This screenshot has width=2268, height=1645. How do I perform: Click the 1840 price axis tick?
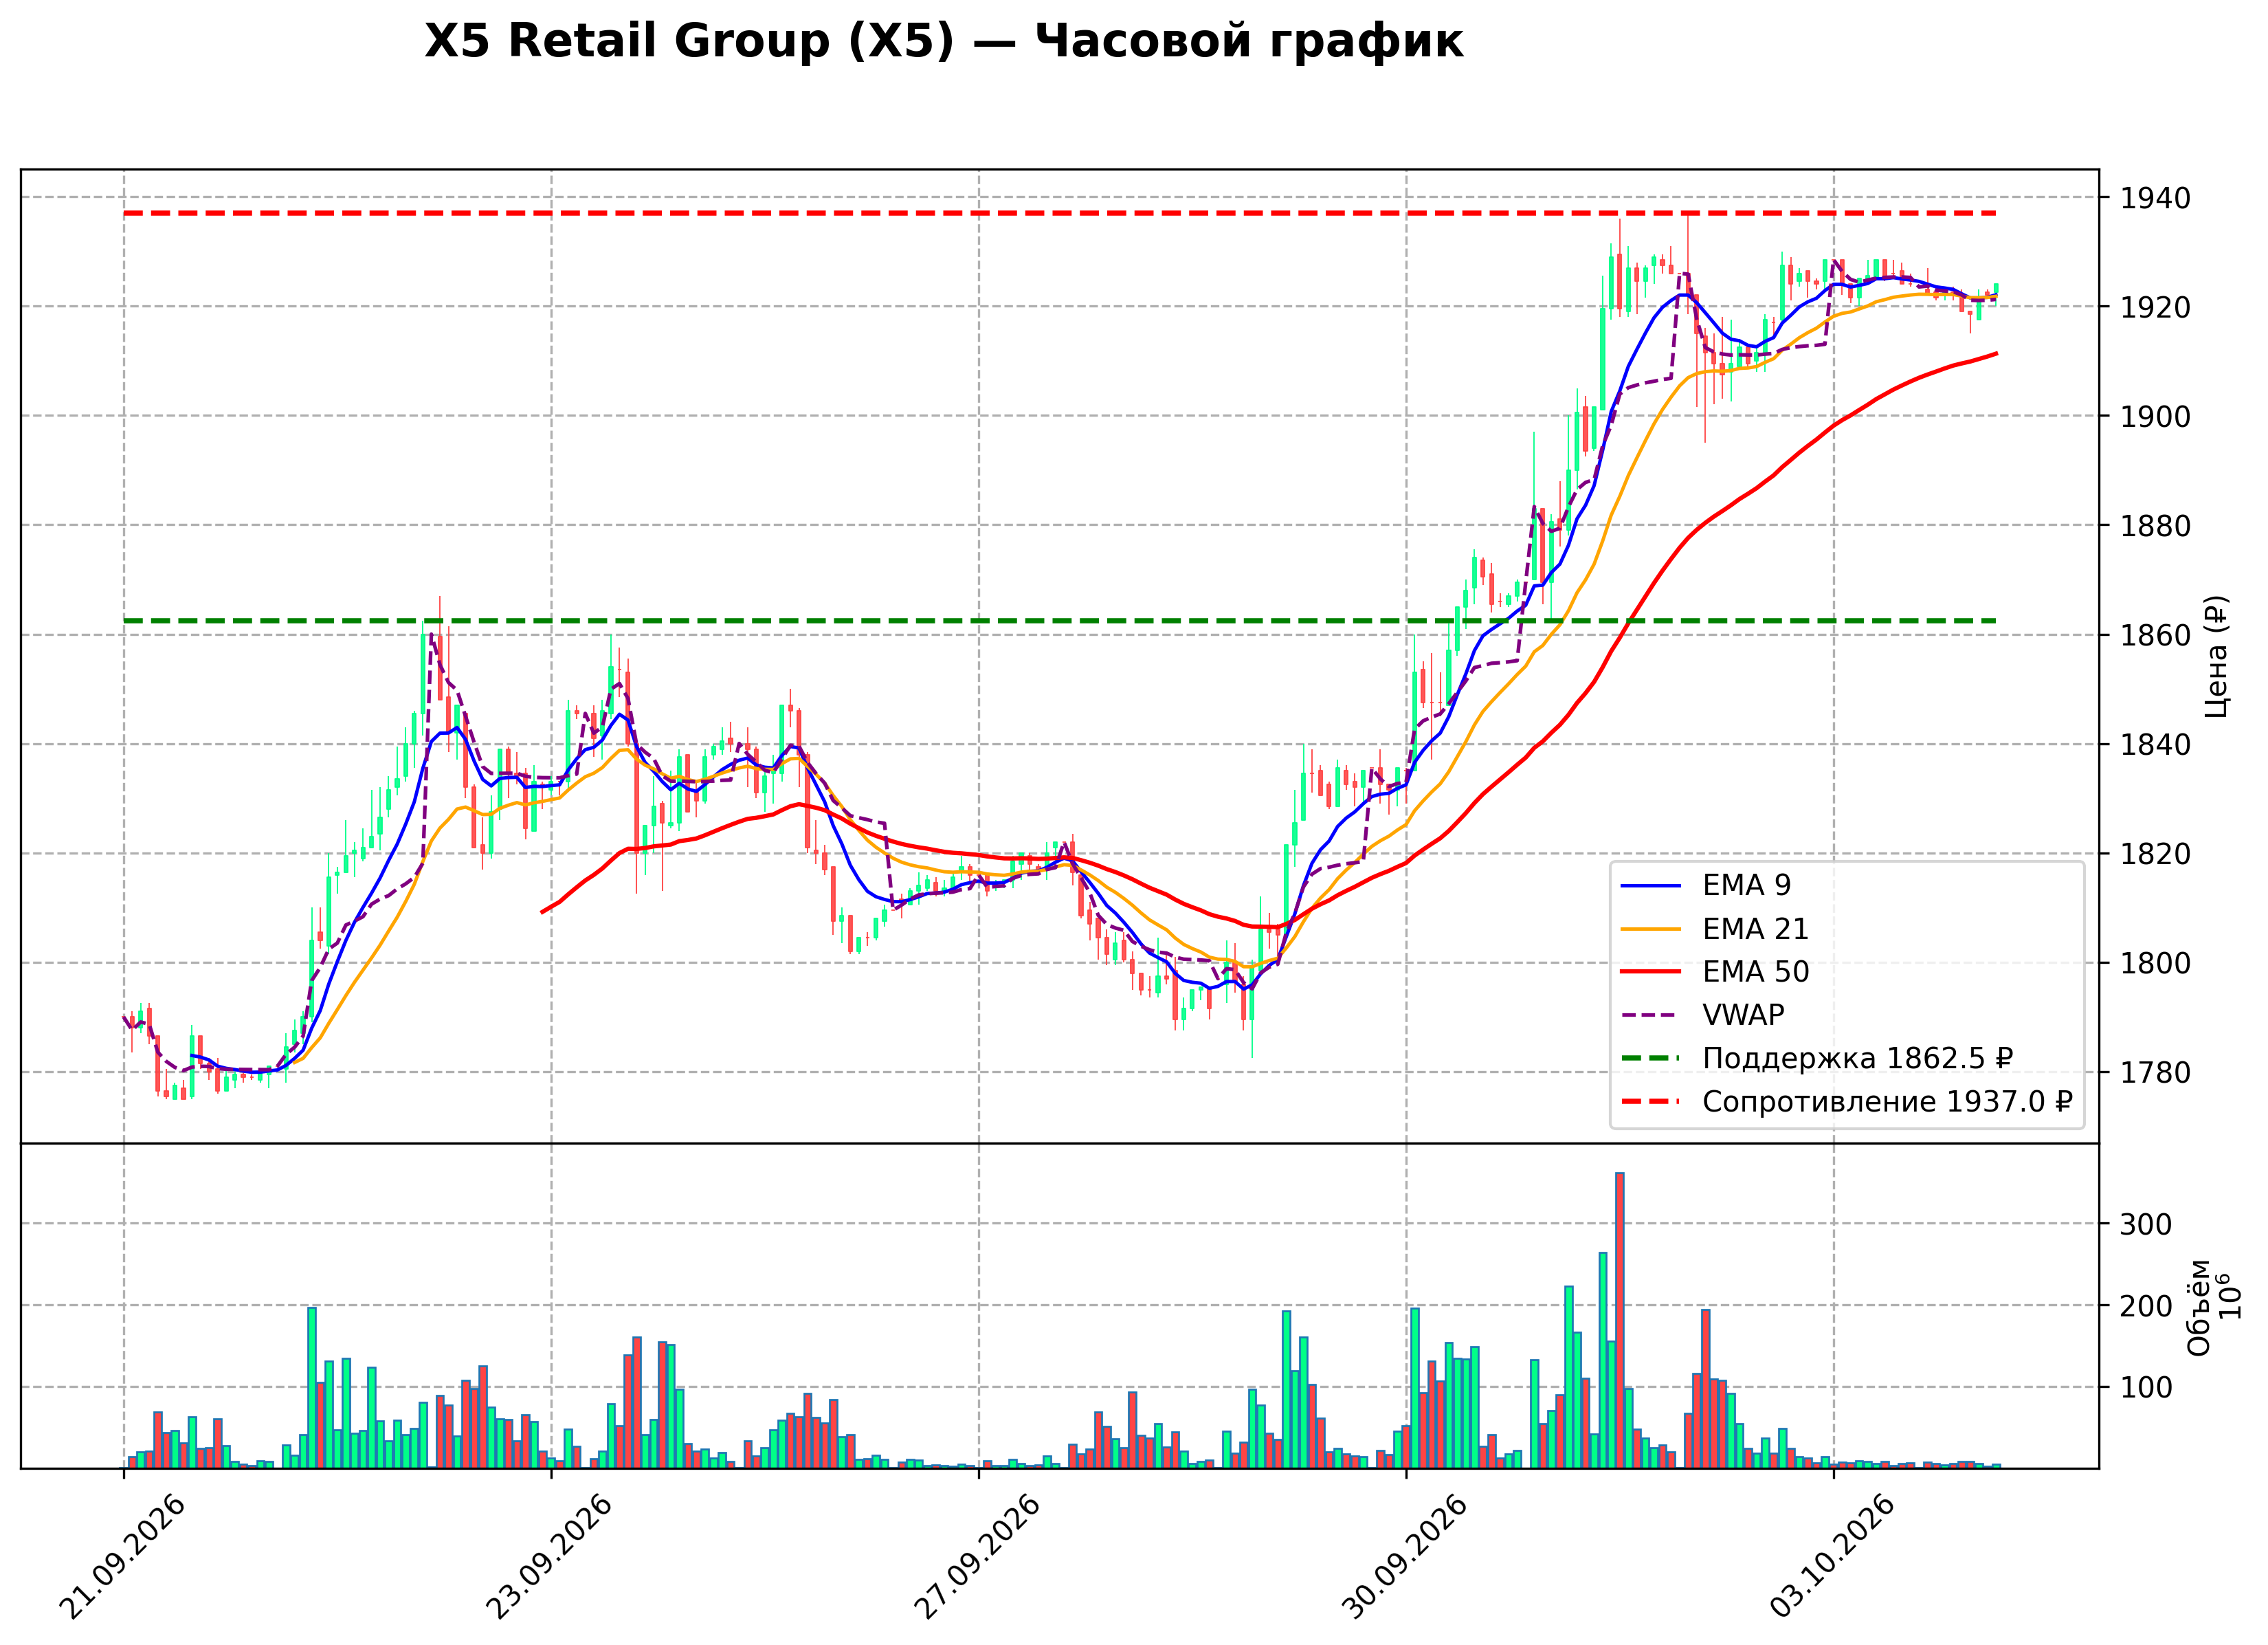tap(2156, 744)
